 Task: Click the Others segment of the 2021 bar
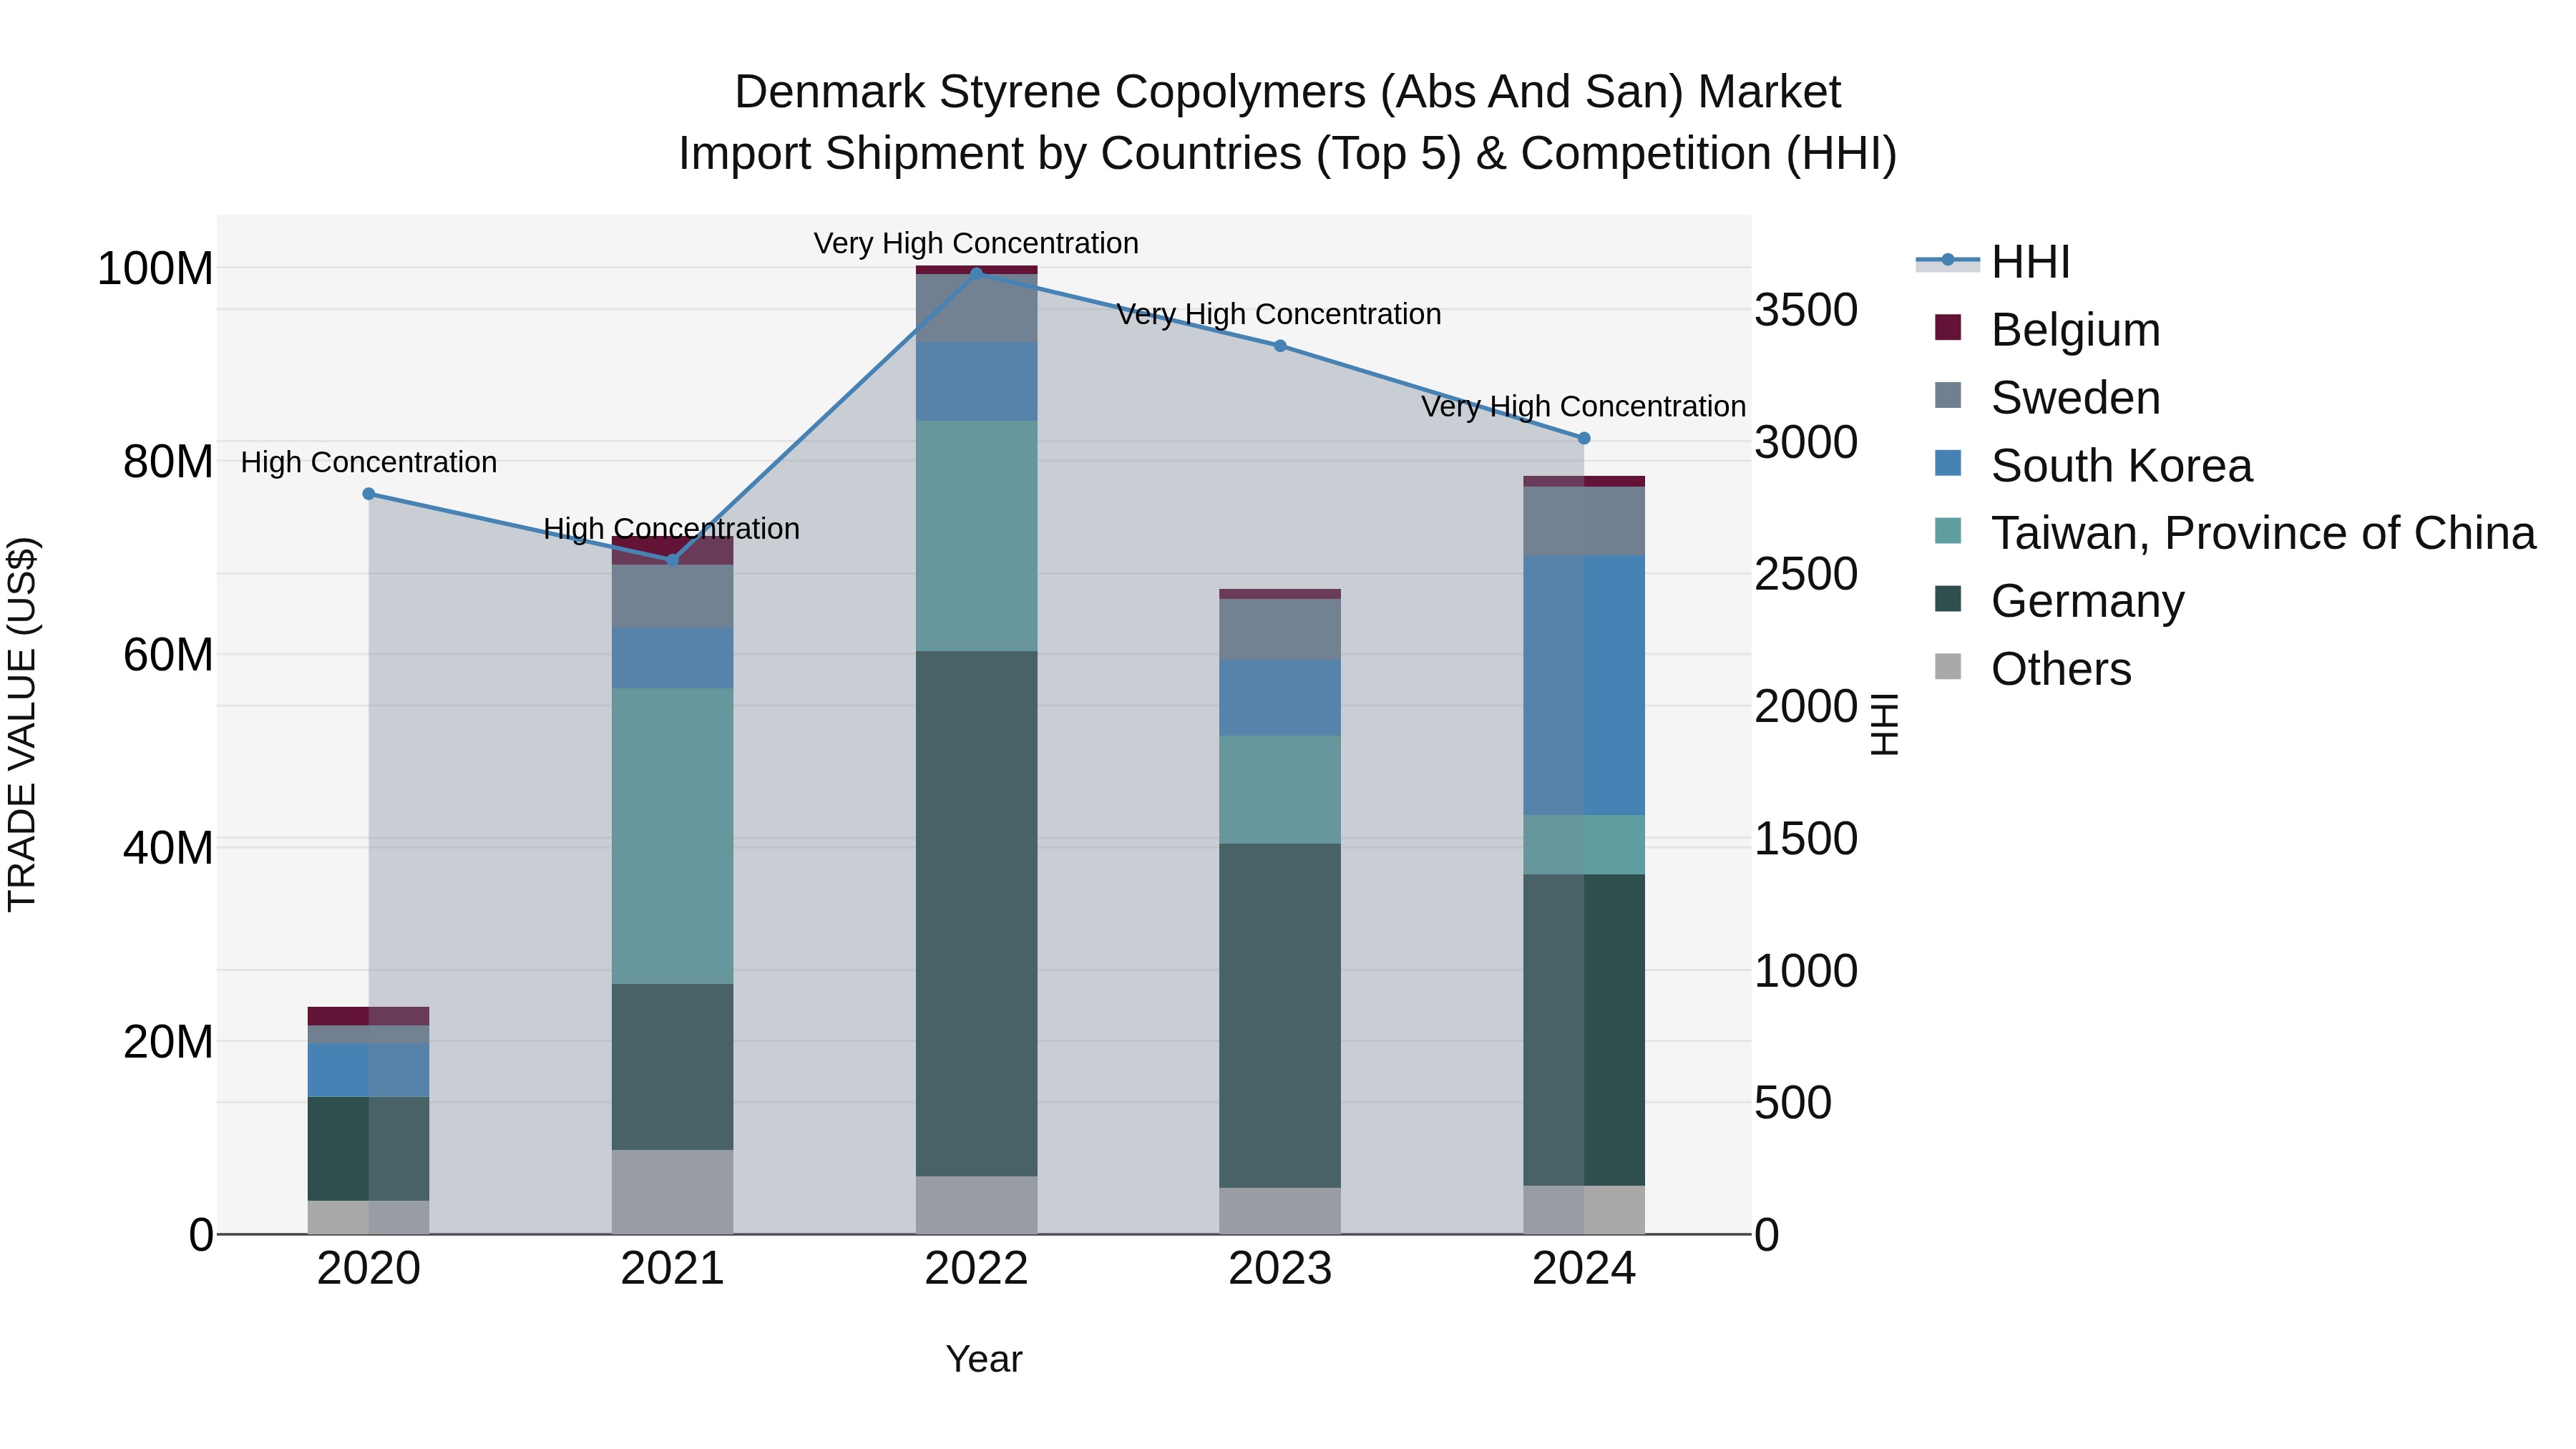click(673, 1192)
